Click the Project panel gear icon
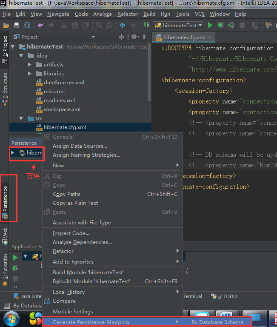This screenshot has width=277, height=327. click(134, 37)
